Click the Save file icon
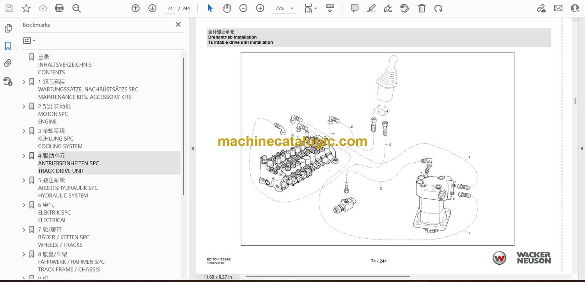The width and height of the screenshot is (585, 282). coord(9,8)
